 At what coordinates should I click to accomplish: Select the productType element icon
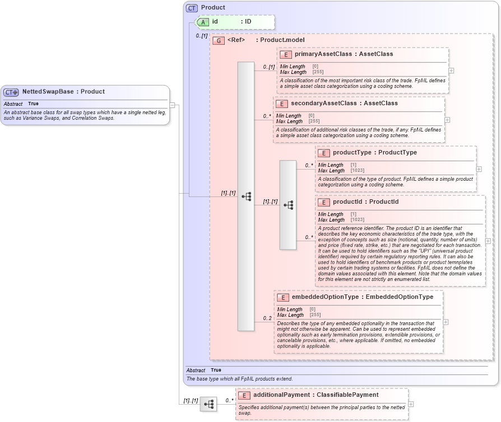pyautogui.click(x=323, y=153)
